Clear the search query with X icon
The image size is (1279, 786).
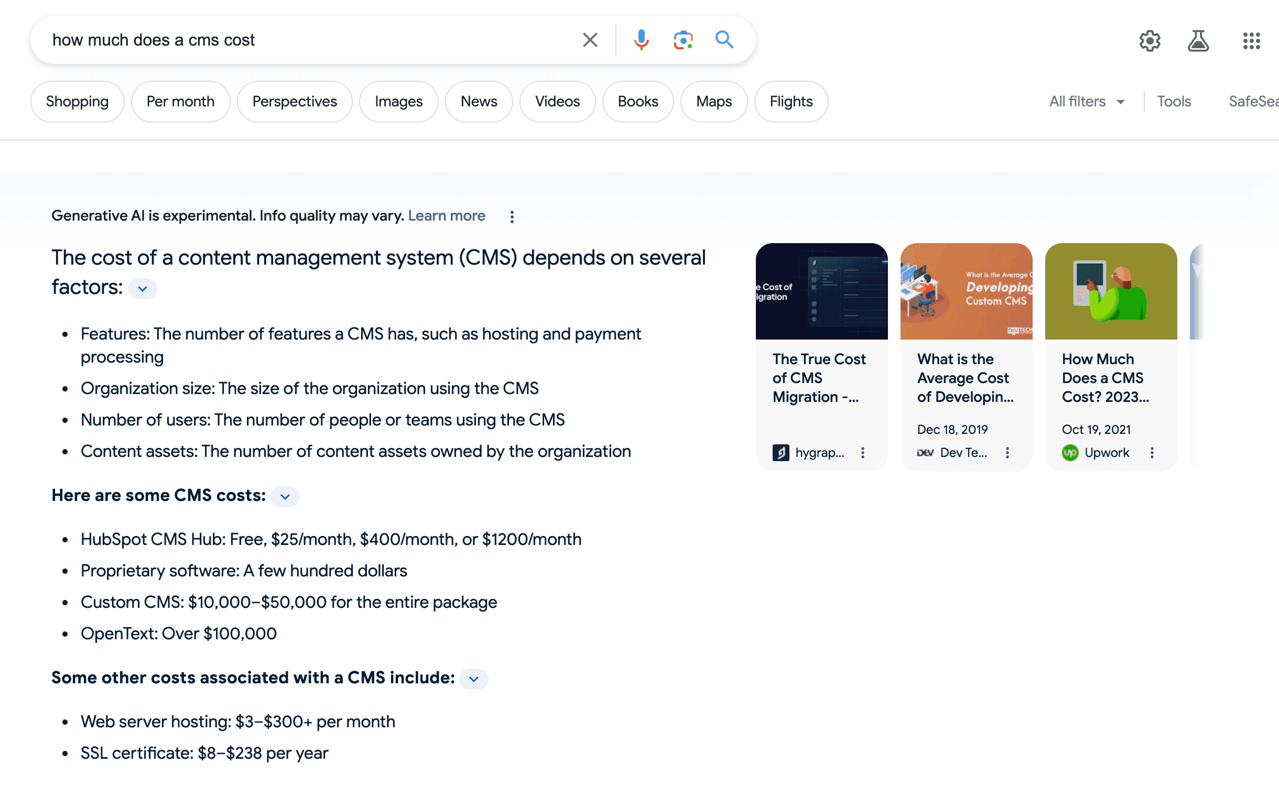pyautogui.click(x=590, y=40)
